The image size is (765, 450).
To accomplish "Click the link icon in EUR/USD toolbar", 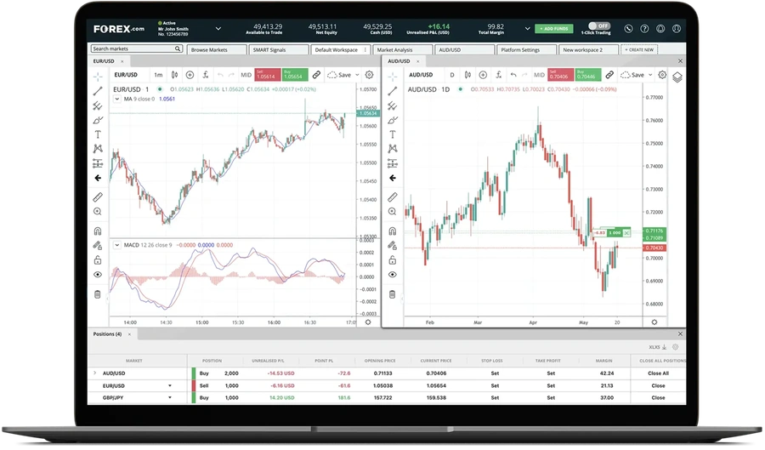I will tap(317, 75).
